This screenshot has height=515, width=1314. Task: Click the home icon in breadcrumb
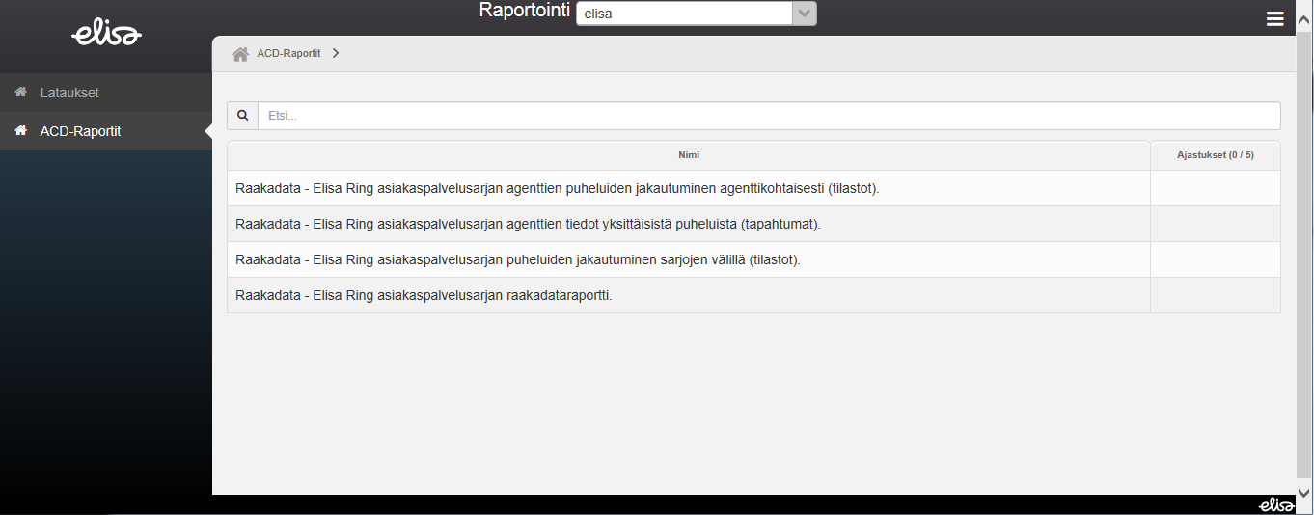[x=240, y=54]
